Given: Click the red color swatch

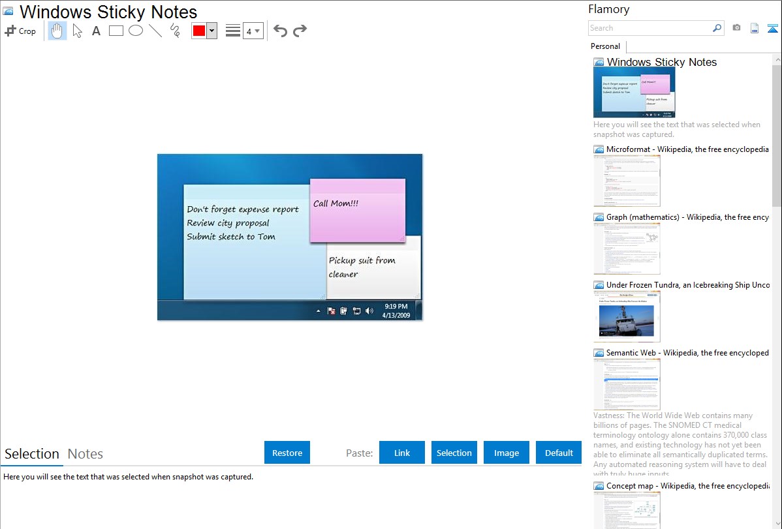Looking at the screenshot, I should pos(199,31).
